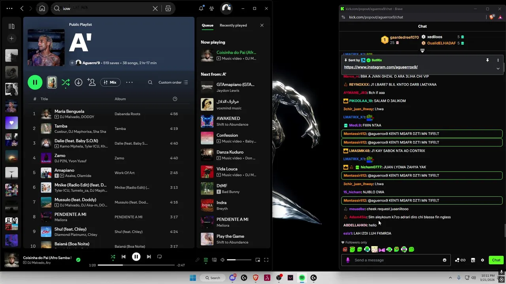506x284 pixels.
Task: Sort by duration clock column header
Action: 175,99
